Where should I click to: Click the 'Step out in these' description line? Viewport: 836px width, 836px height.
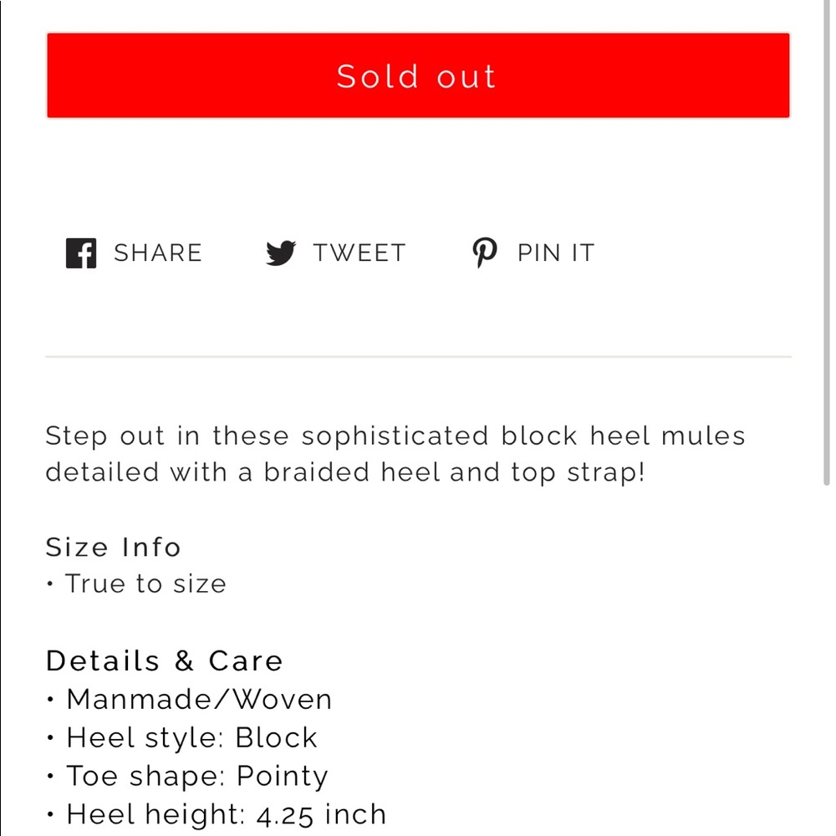tap(395, 436)
